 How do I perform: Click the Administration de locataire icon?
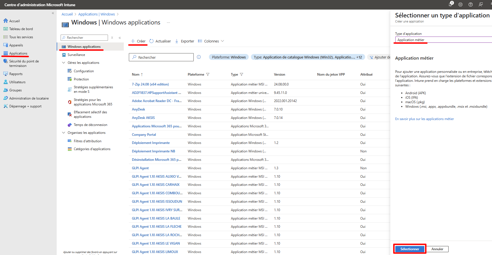[x=6, y=98]
